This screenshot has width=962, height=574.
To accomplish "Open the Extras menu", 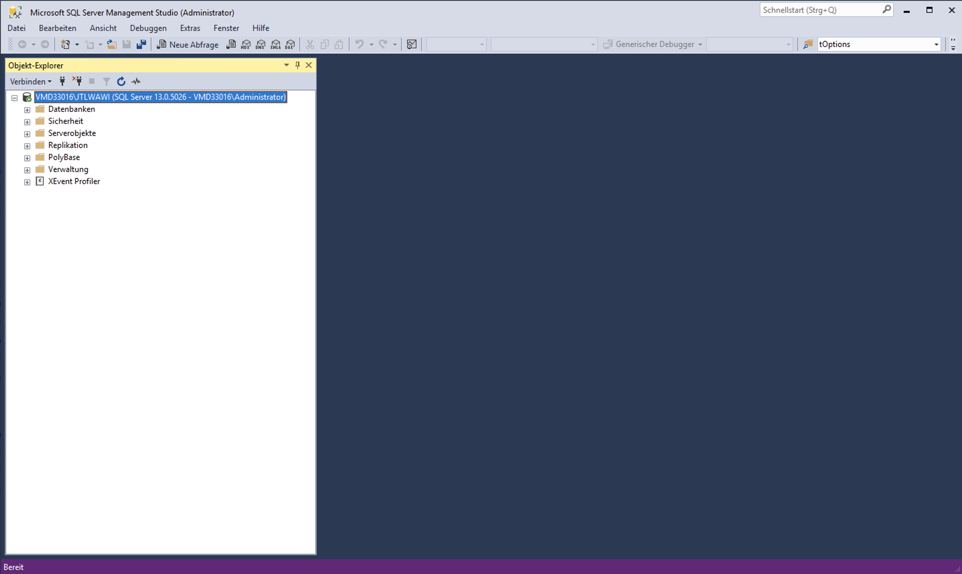I will coord(190,28).
